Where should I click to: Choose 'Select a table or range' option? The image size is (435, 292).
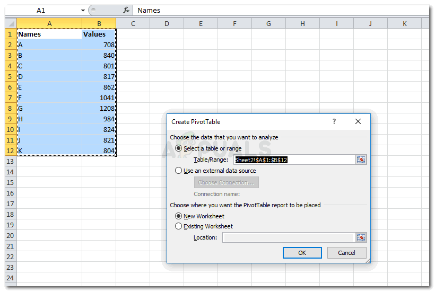(x=178, y=148)
